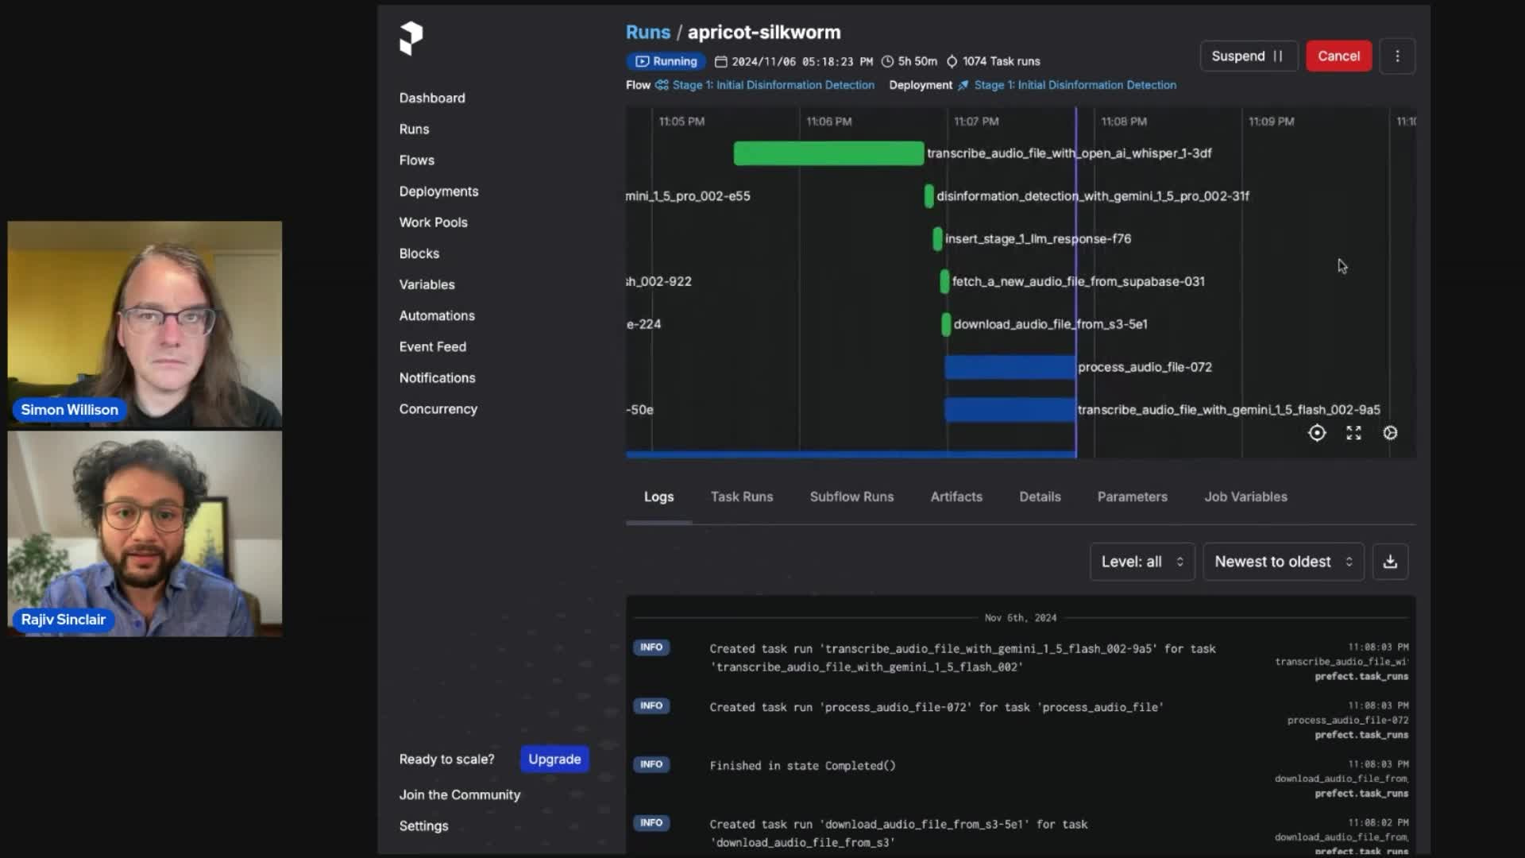Select the blue process_audio_file-072 bar
This screenshot has height=858, width=1525.
1010,367
